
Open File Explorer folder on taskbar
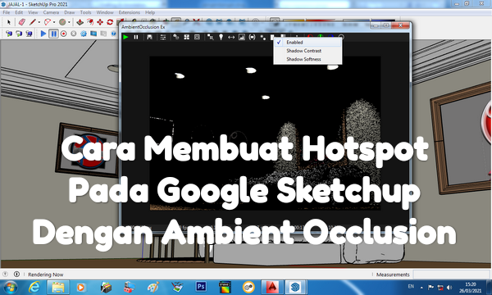click(x=58, y=287)
